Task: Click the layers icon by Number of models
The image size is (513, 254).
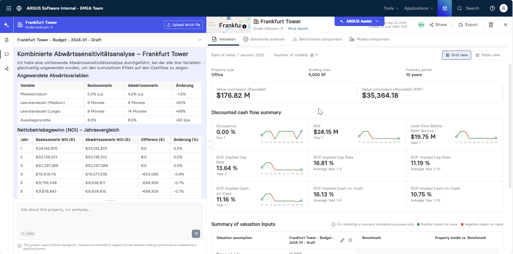Action: pyautogui.click(x=312, y=55)
